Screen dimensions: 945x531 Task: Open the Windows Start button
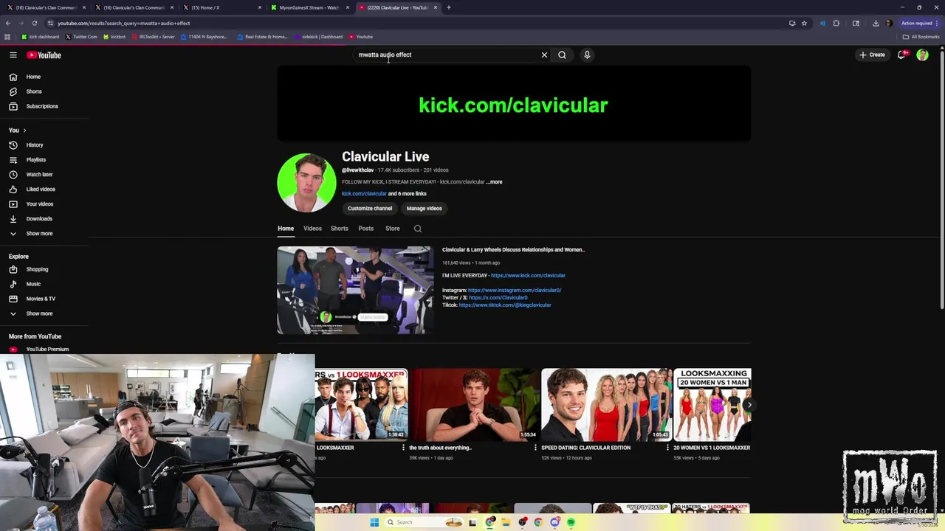[374, 522]
